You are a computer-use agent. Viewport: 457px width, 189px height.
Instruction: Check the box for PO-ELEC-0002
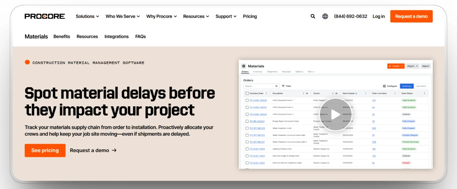[247, 163]
